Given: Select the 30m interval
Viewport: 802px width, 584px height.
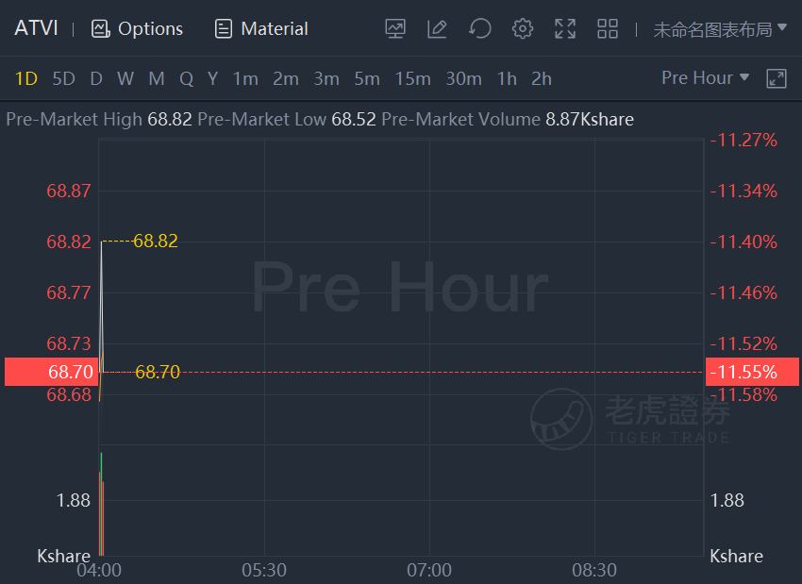Looking at the screenshot, I should point(464,78).
